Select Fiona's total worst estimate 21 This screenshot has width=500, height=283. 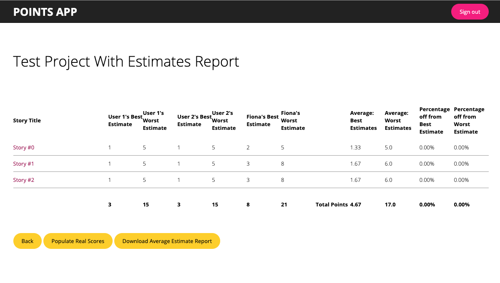coord(284,204)
